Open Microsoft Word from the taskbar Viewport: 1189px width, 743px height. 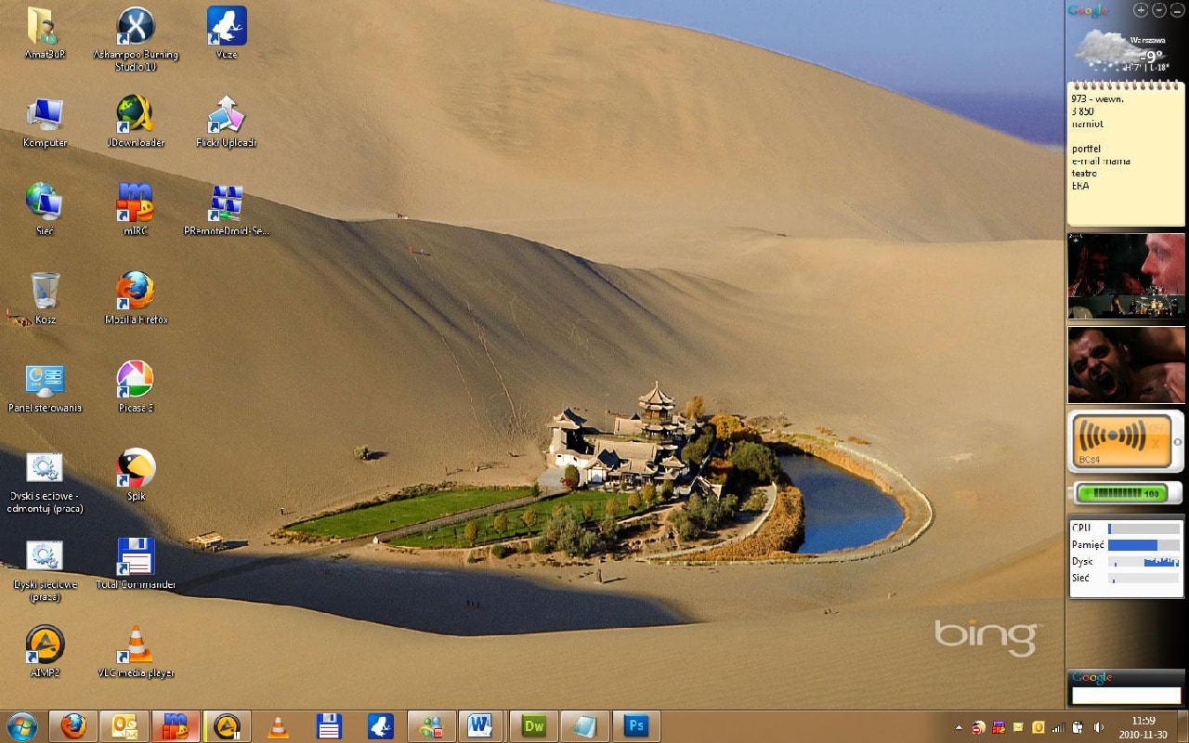(x=480, y=725)
